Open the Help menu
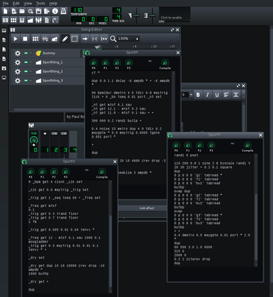Screen dimensions: 273x297 53,4
